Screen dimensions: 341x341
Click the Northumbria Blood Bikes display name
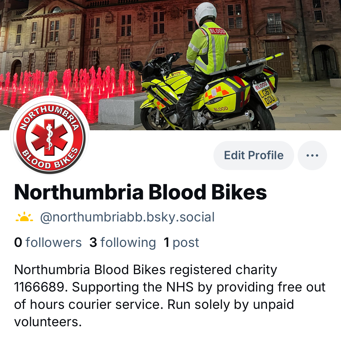click(x=141, y=192)
